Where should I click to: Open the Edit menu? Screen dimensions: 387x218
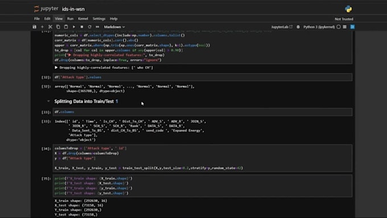click(x=47, y=19)
